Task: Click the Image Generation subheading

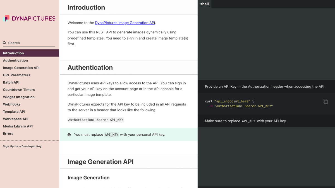Action: (88, 178)
